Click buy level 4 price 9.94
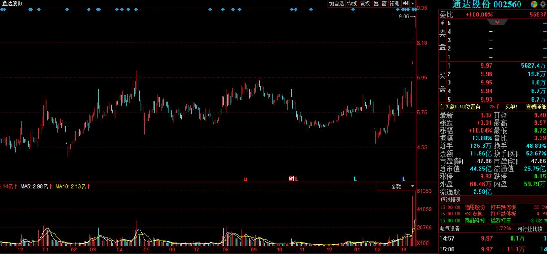 (x=486, y=91)
